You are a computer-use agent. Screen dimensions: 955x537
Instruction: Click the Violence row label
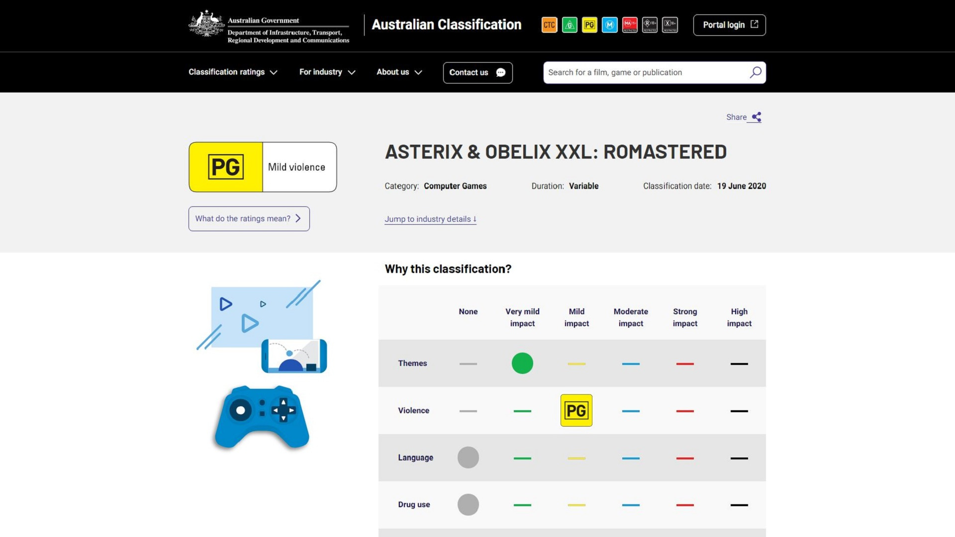(413, 411)
